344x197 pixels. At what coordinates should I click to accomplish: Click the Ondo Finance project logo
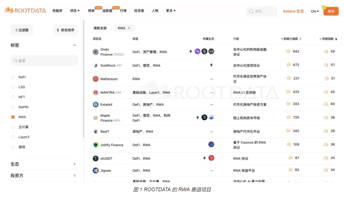[x=96, y=52]
